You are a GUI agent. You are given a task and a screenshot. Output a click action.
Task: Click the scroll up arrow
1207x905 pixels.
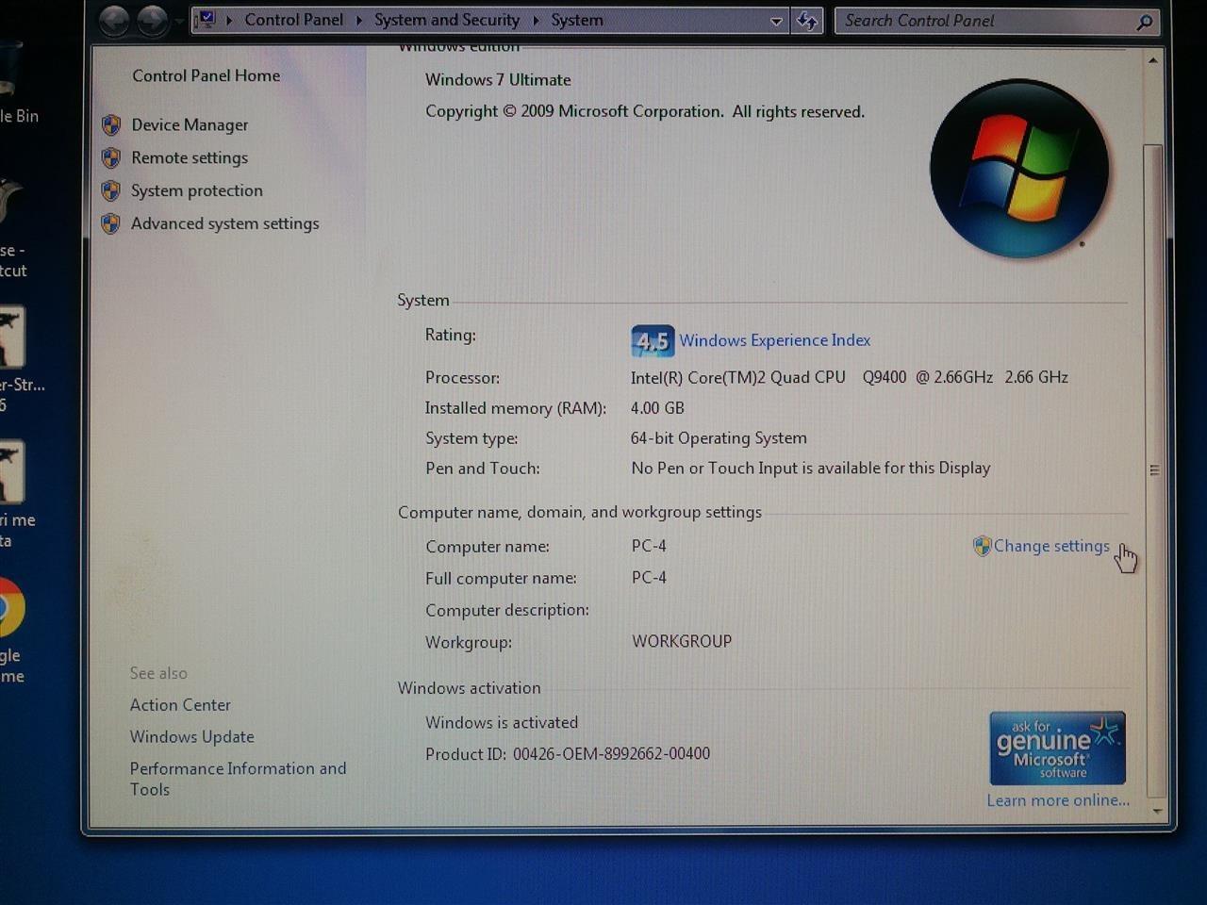pos(1152,60)
